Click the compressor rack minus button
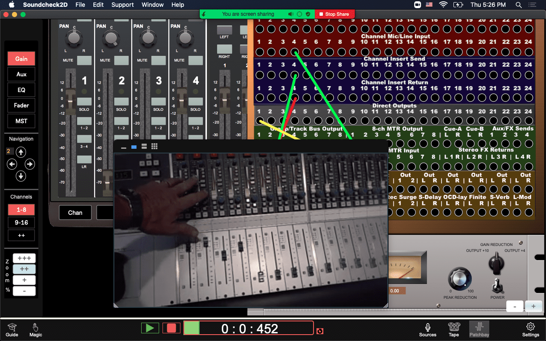This screenshot has width=546, height=341. pyautogui.click(x=515, y=306)
